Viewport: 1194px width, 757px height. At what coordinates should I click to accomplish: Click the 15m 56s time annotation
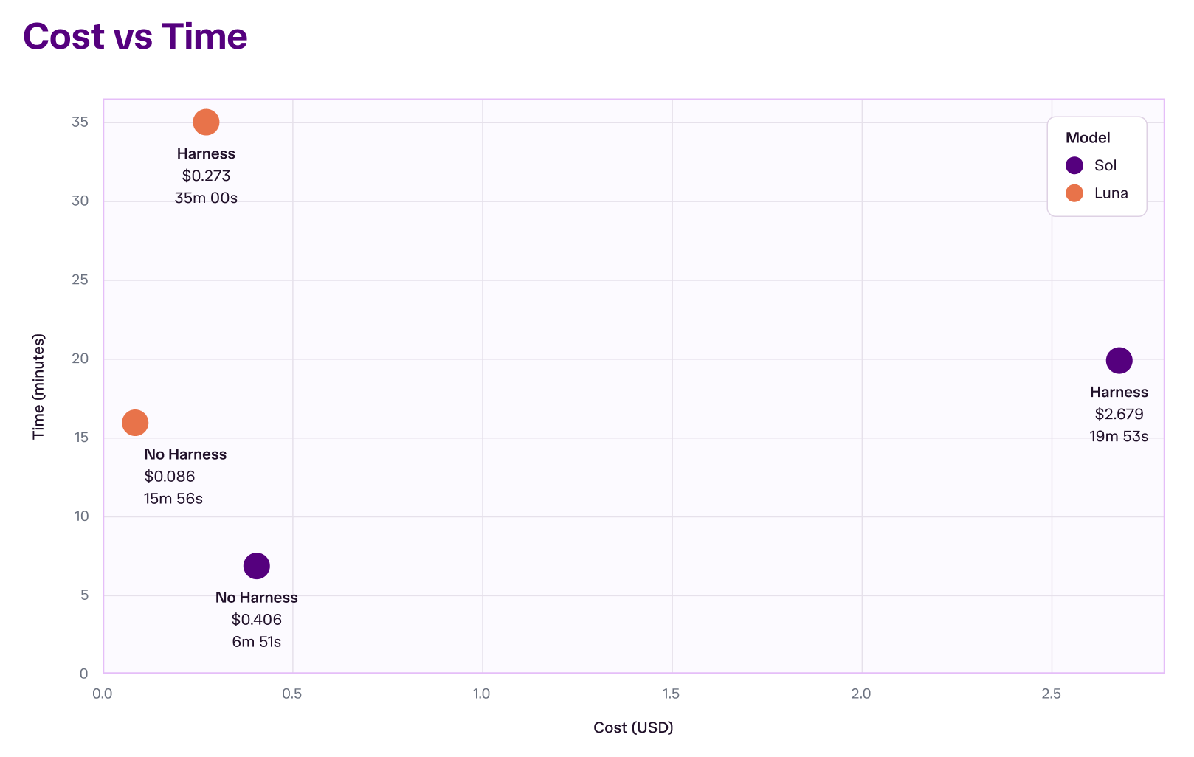pyautogui.click(x=173, y=499)
